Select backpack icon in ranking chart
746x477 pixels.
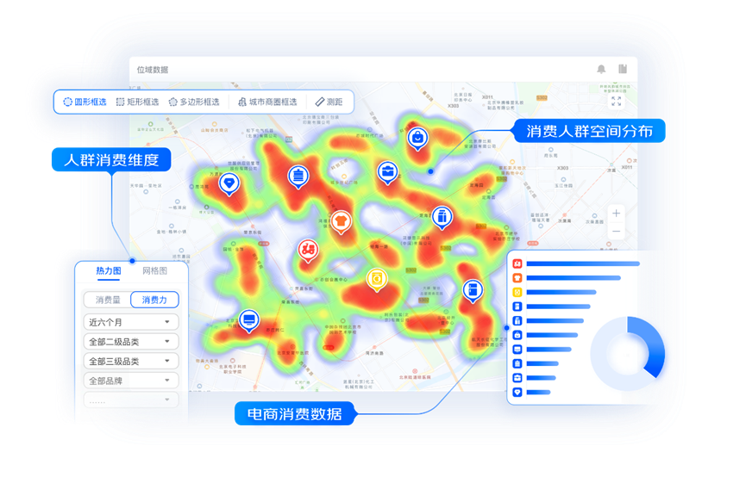(x=517, y=363)
